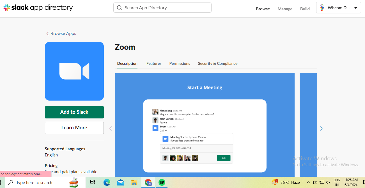Click the +7 participants badge
The image size is (365, 188).
pos(195,158)
